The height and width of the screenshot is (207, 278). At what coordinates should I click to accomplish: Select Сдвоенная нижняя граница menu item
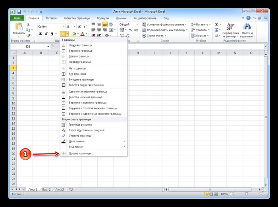94,92
